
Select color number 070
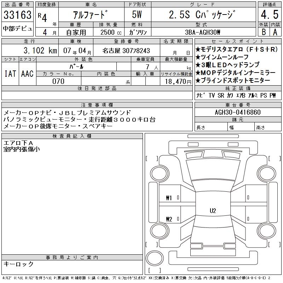pyautogui.click(x=58, y=81)
